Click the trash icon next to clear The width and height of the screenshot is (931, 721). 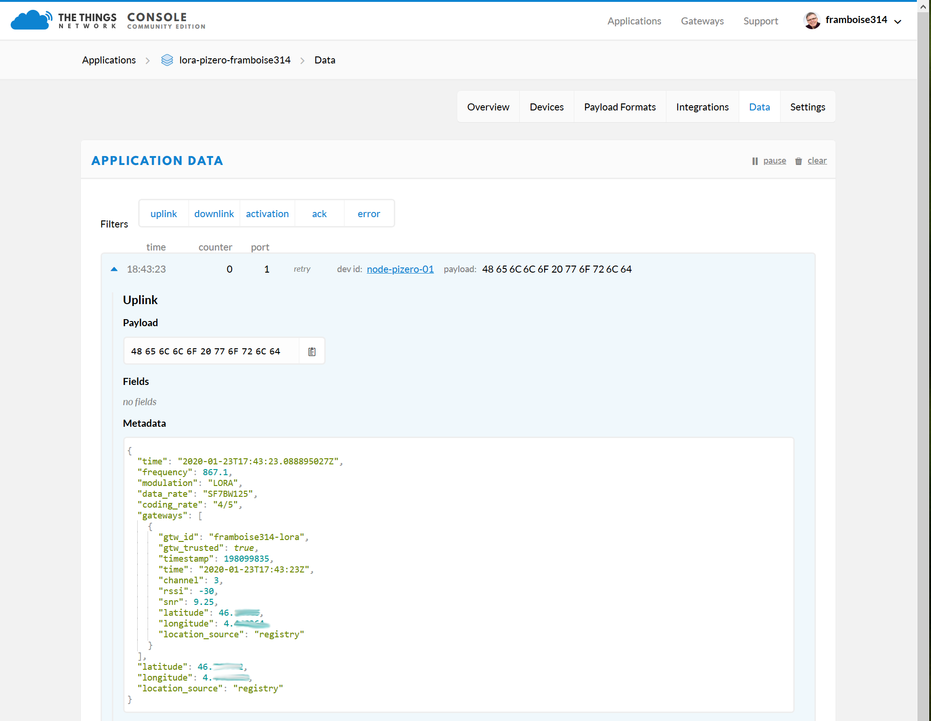(x=798, y=161)
